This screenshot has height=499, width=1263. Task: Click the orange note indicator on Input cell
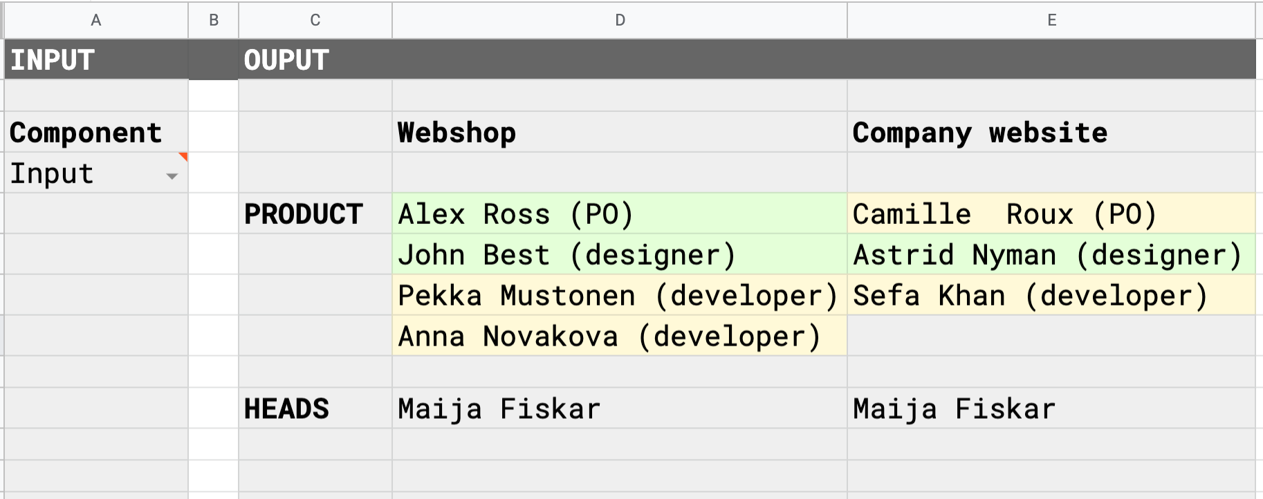(183, 157)
